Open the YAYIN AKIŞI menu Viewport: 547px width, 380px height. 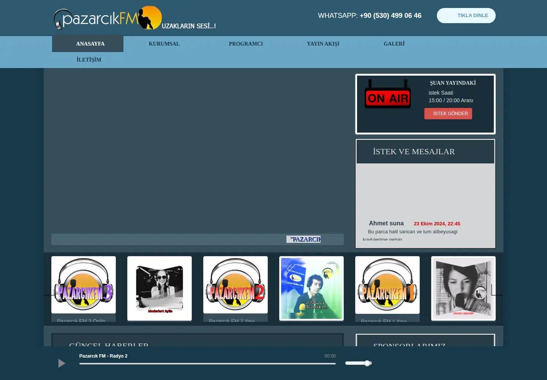point(323,44)
